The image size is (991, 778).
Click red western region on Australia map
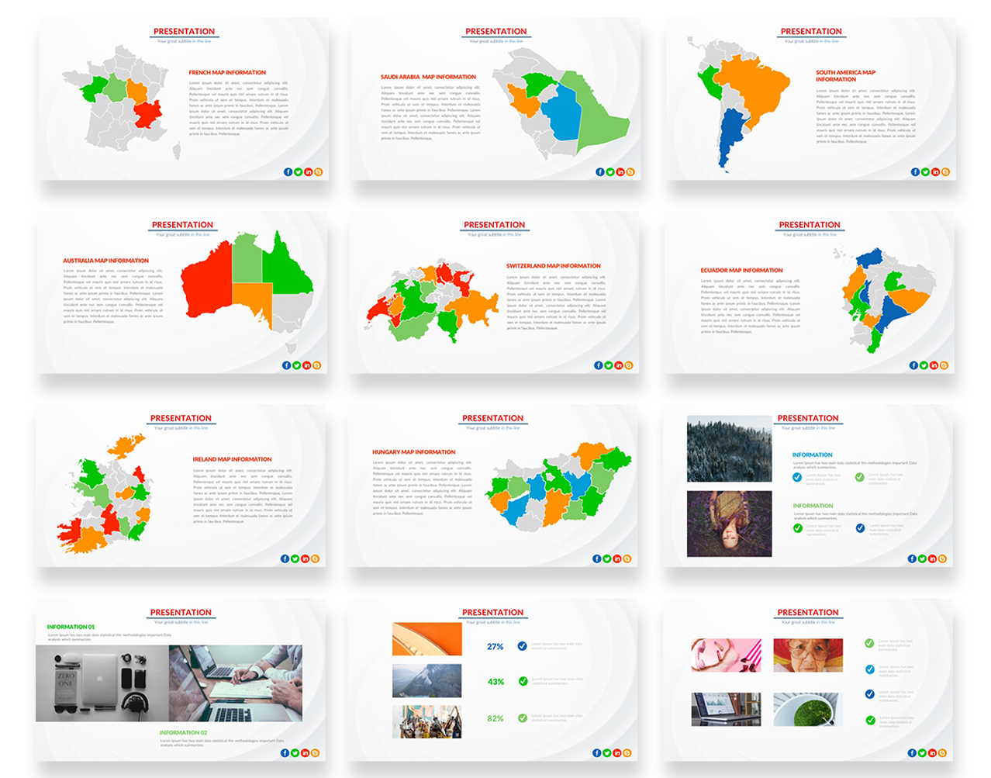pos(207,279)
